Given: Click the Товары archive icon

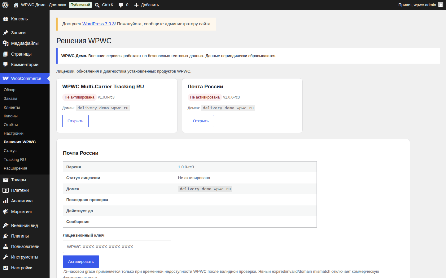Looking at the screenshot, I should (6, 180).
